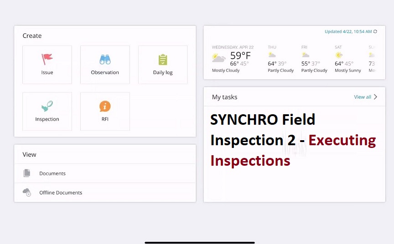Screen dimensions: 394x244
Task: Refresh weather with the reload icon
Action: tap(375, 31)
